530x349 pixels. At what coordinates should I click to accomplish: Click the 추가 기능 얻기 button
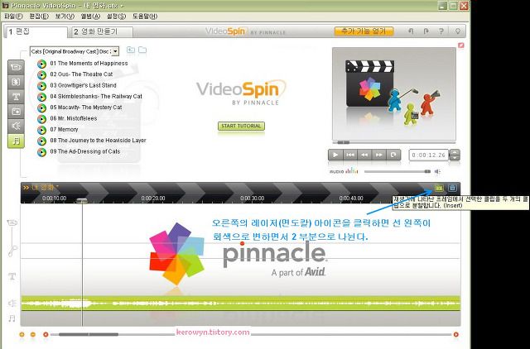pos(364,31)
